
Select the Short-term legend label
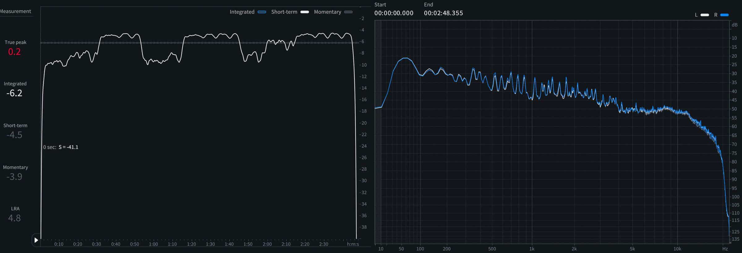point(284,12)
